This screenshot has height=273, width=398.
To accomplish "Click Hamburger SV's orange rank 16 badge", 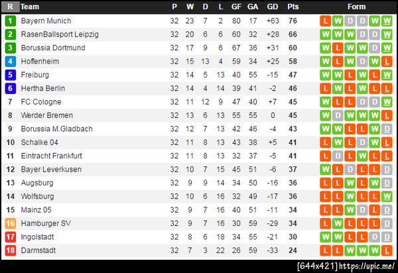I will point(10,223).
